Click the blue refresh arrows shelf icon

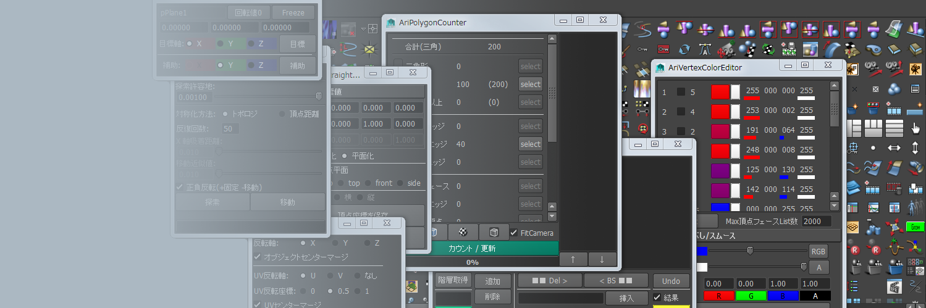684,49
